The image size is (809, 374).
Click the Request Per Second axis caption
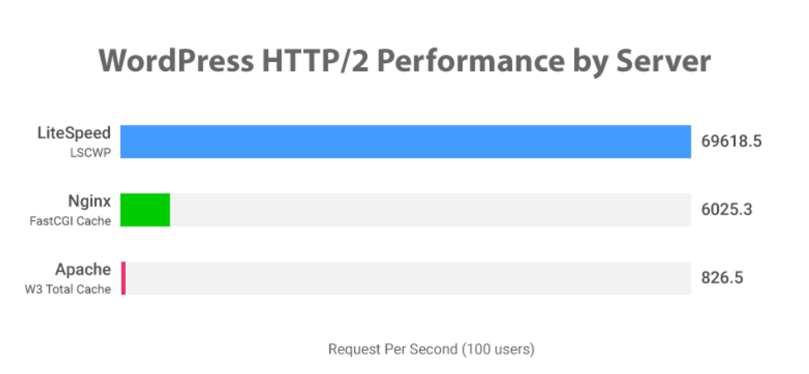(x=393, y=348)
